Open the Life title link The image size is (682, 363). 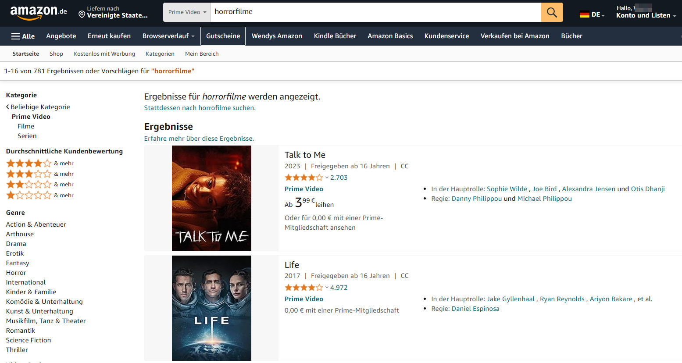292,265
